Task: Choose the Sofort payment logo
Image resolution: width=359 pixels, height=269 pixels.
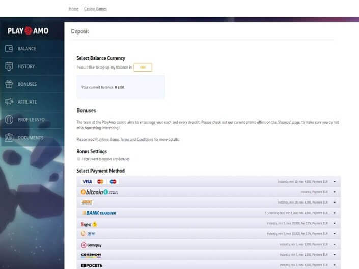Action: [x=87, y=203]
